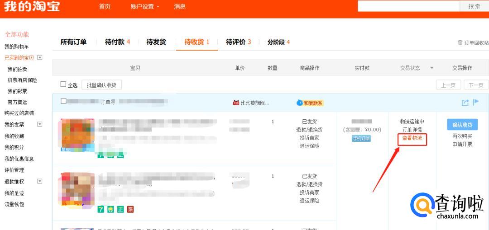Open 我的足迹 in the sidebar
This screenshot has width=489, height=230.
pyautogui.click(x=14, y=193)
